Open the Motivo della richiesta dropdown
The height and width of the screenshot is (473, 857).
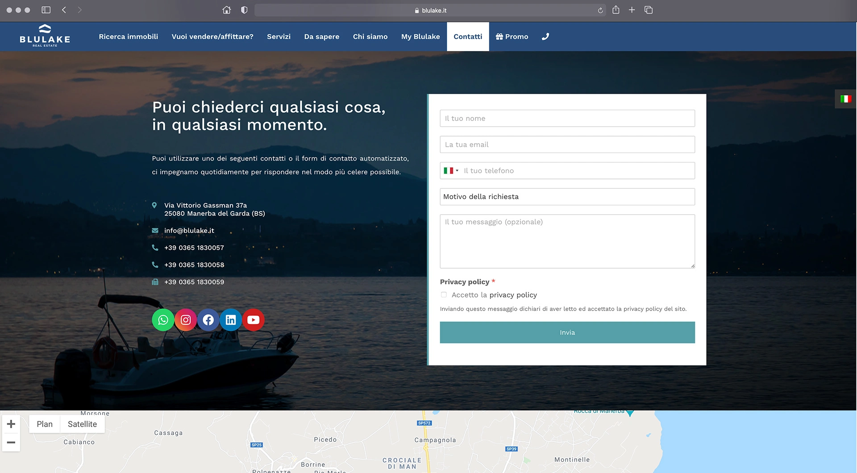(x=567, y=197)
